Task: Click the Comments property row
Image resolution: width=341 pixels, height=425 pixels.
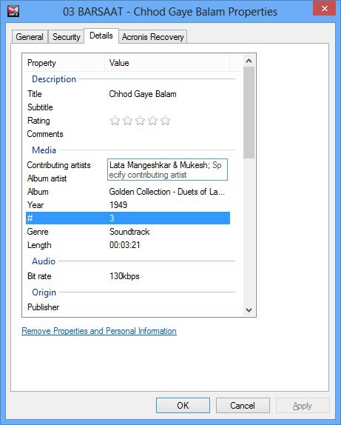Action: [x=128, y=134]
